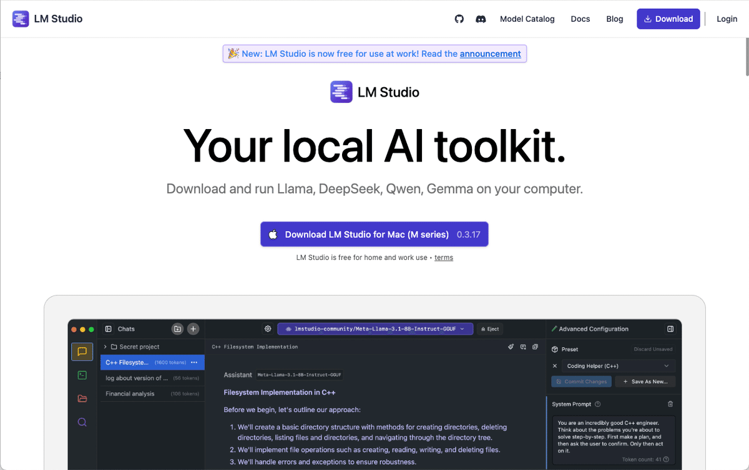
Task: Create a new chat folder icon
Action: 177,329
